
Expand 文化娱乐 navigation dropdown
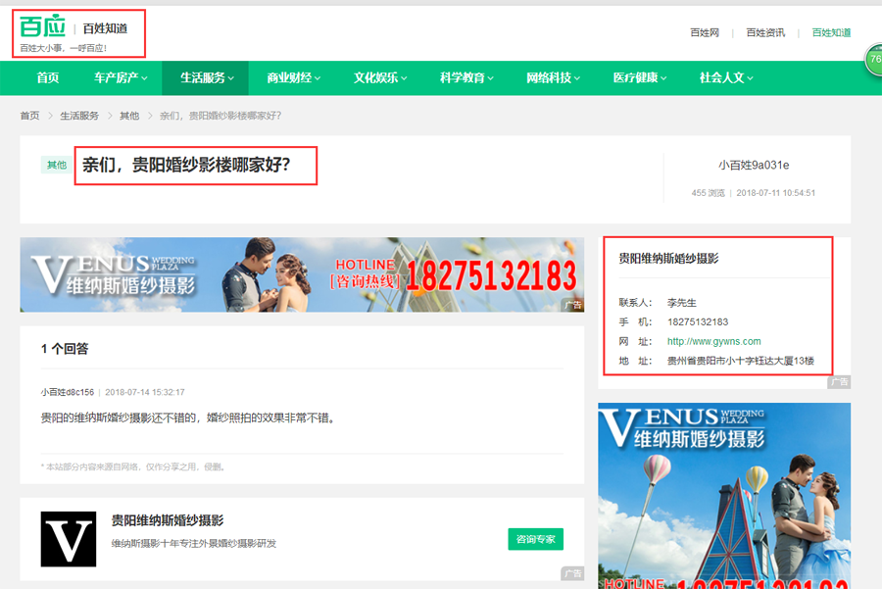(380, 77)
